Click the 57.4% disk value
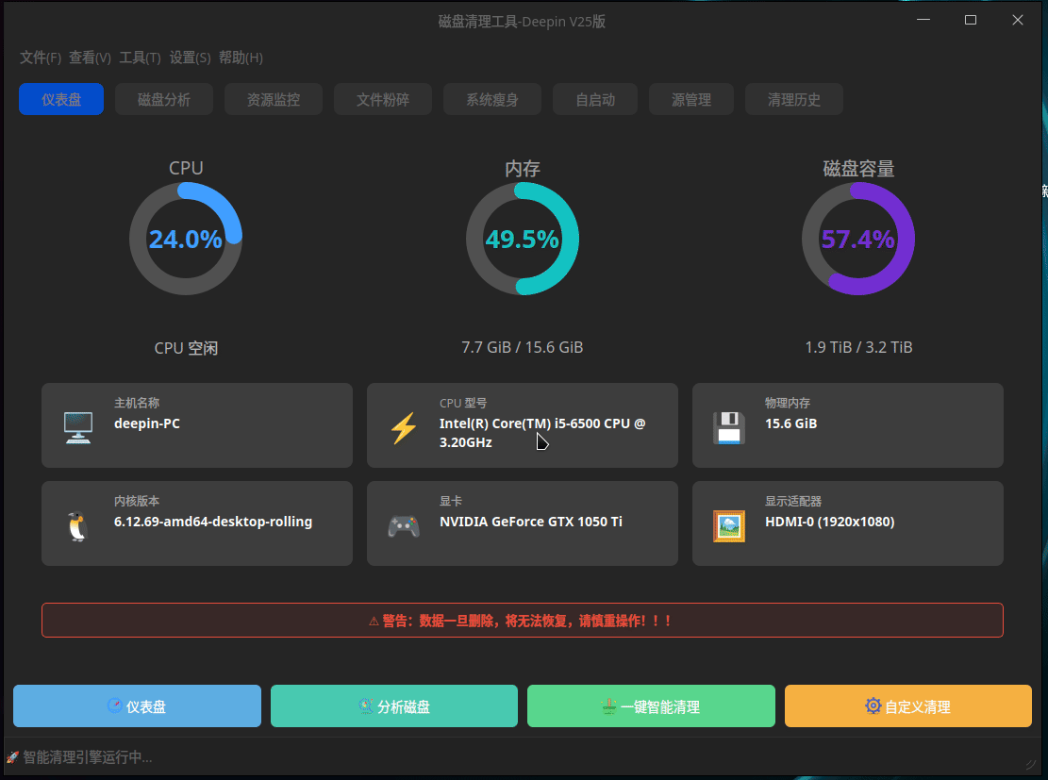 click(858, 239)
